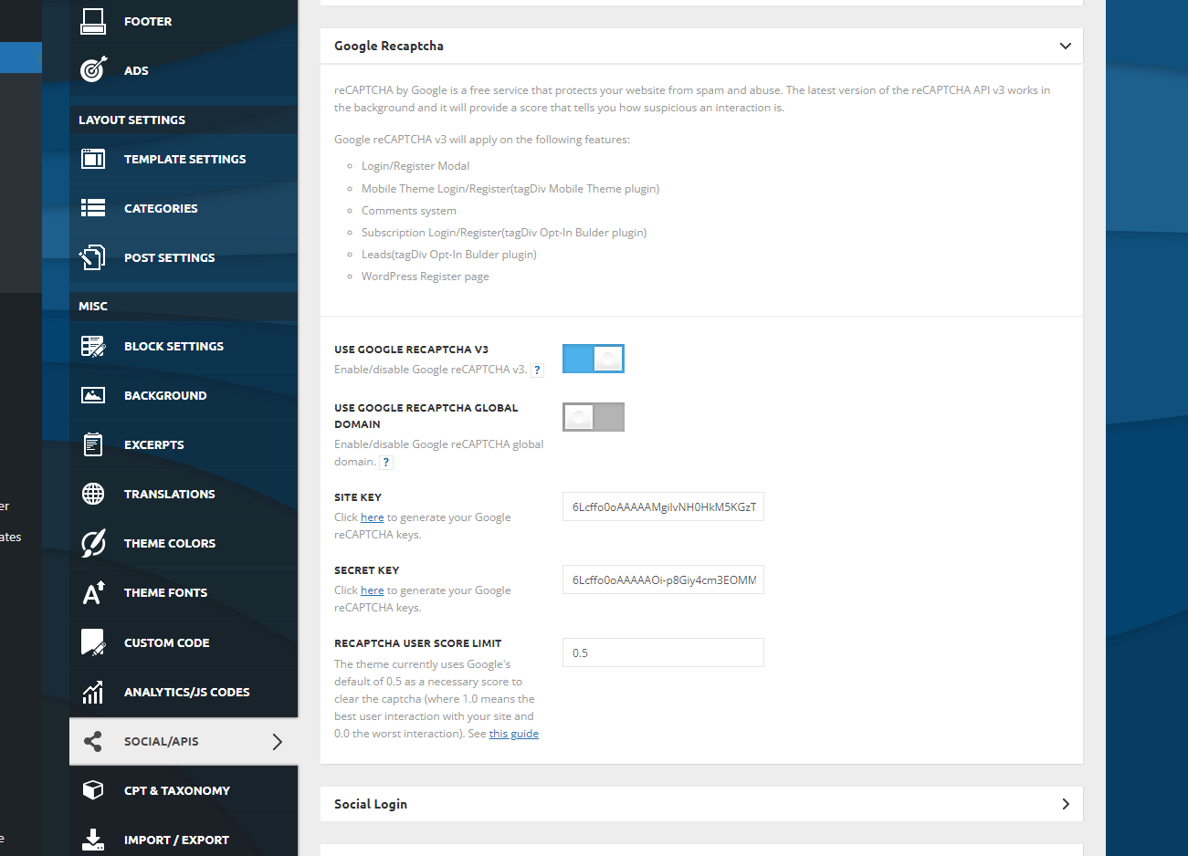Click the Analytics/JS Codes chart icon

93,692
